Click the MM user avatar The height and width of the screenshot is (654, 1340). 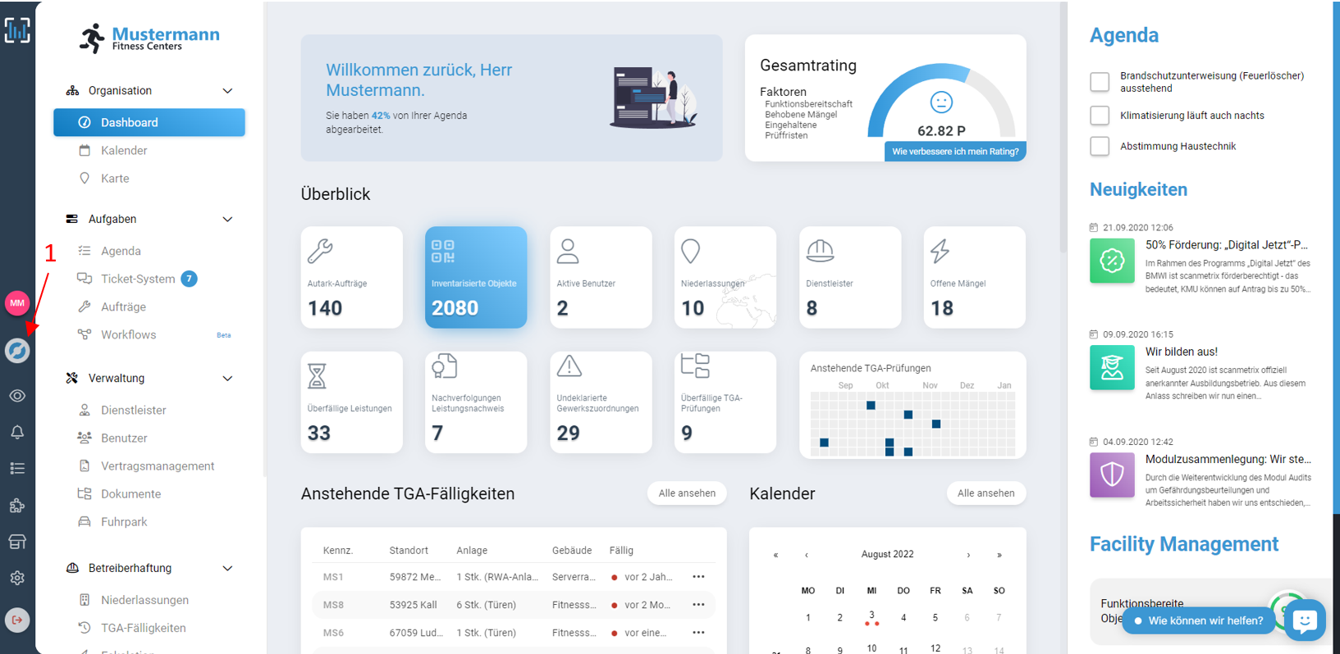pyautogui.click(x=17, y=303)
